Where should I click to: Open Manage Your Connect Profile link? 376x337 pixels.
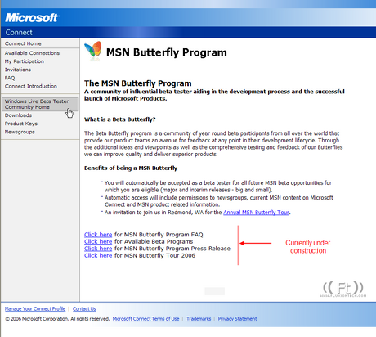tap(35, 308)
